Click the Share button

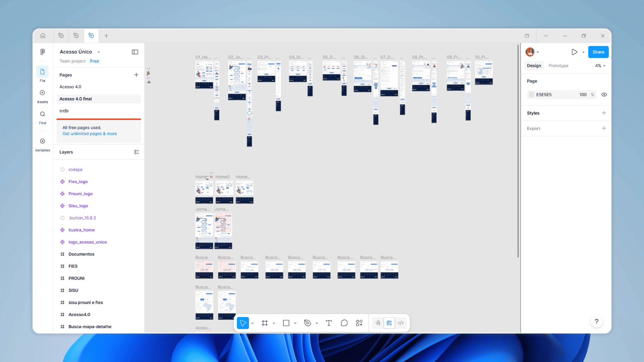click(598, 52)
